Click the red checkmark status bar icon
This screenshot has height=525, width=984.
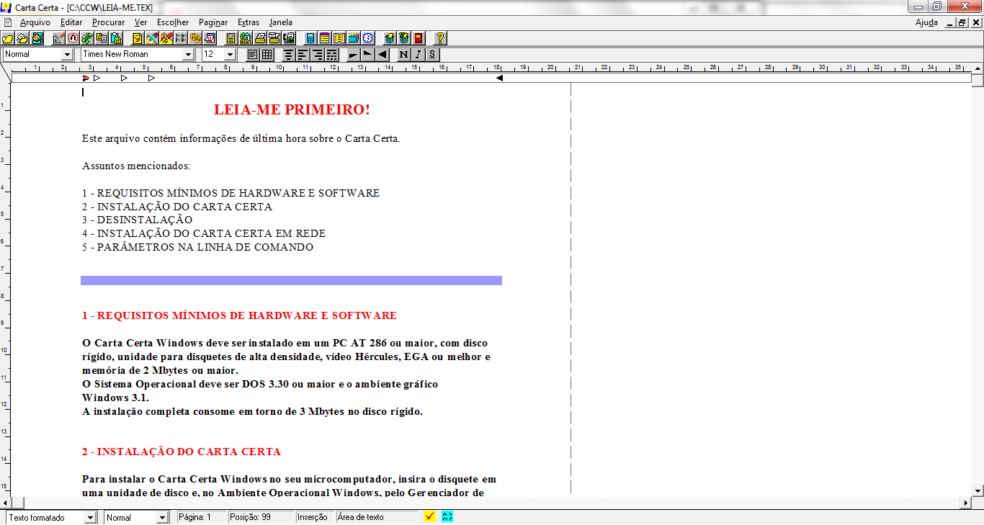tap(430, 517)
